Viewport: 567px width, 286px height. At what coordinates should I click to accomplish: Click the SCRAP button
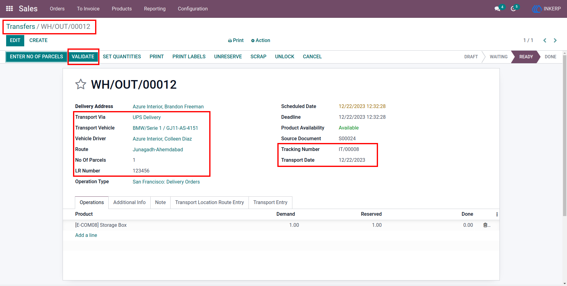pyautogui.click(x=258, y=57)
